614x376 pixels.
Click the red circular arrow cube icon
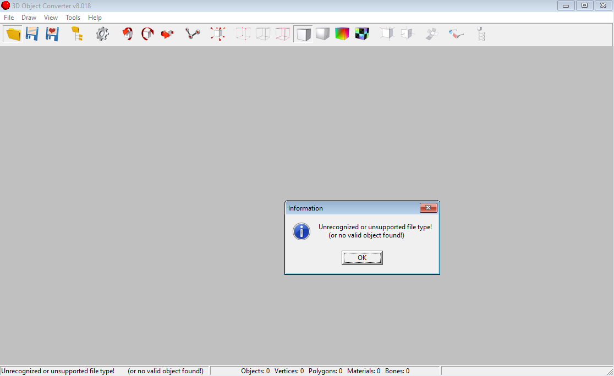click(147, 34)
